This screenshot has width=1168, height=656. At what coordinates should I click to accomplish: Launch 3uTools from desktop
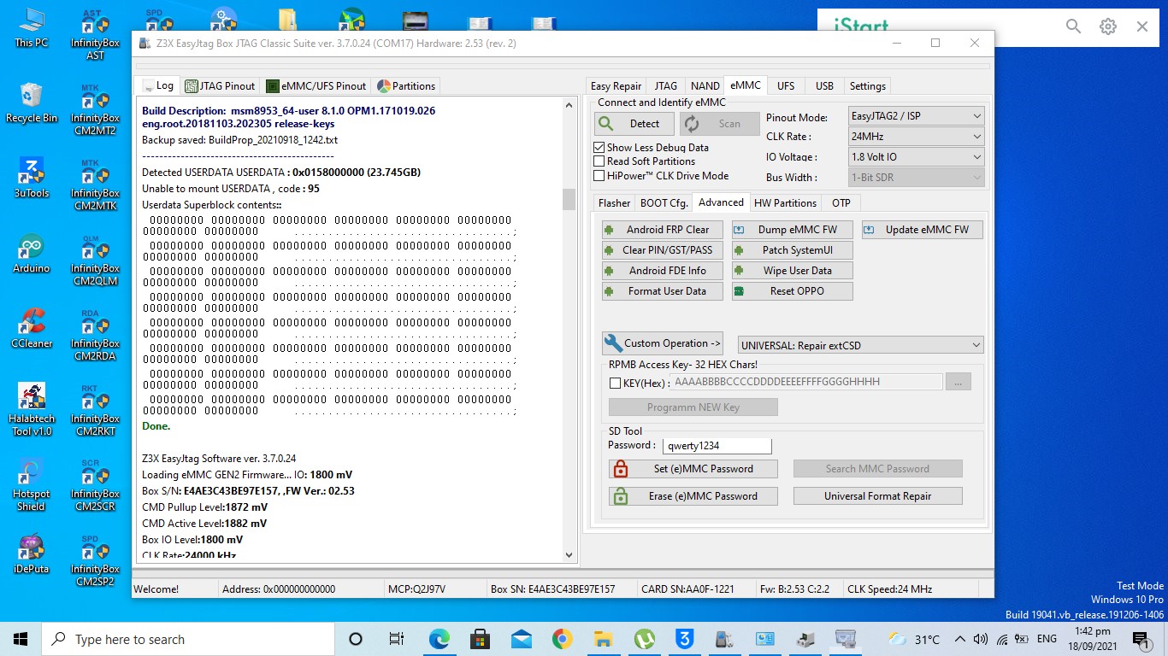coord(31,178)
